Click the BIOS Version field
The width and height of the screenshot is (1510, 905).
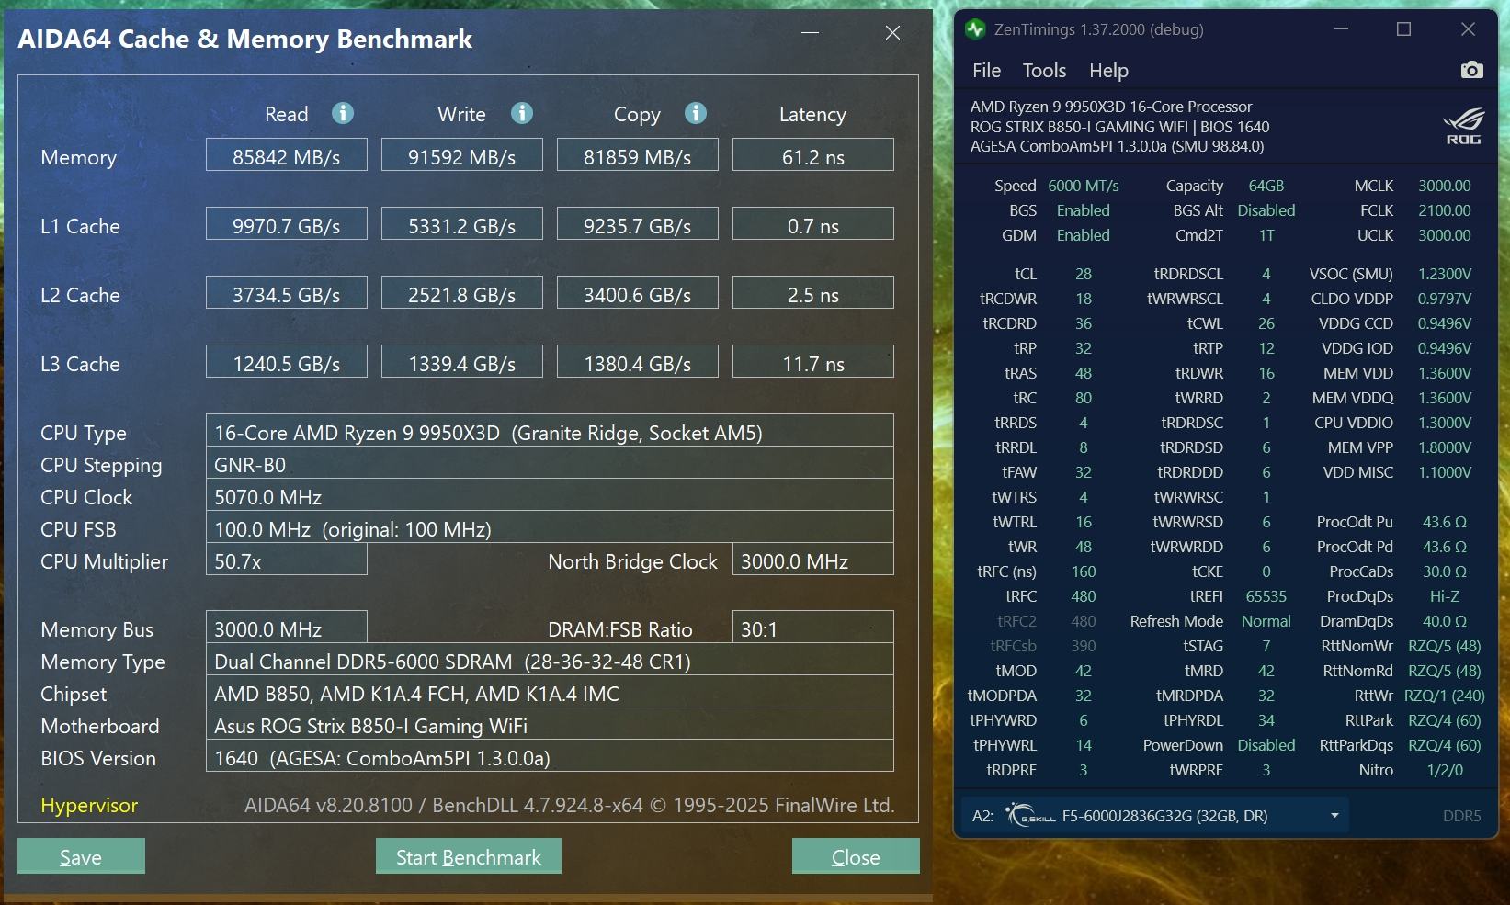[550, 756]
